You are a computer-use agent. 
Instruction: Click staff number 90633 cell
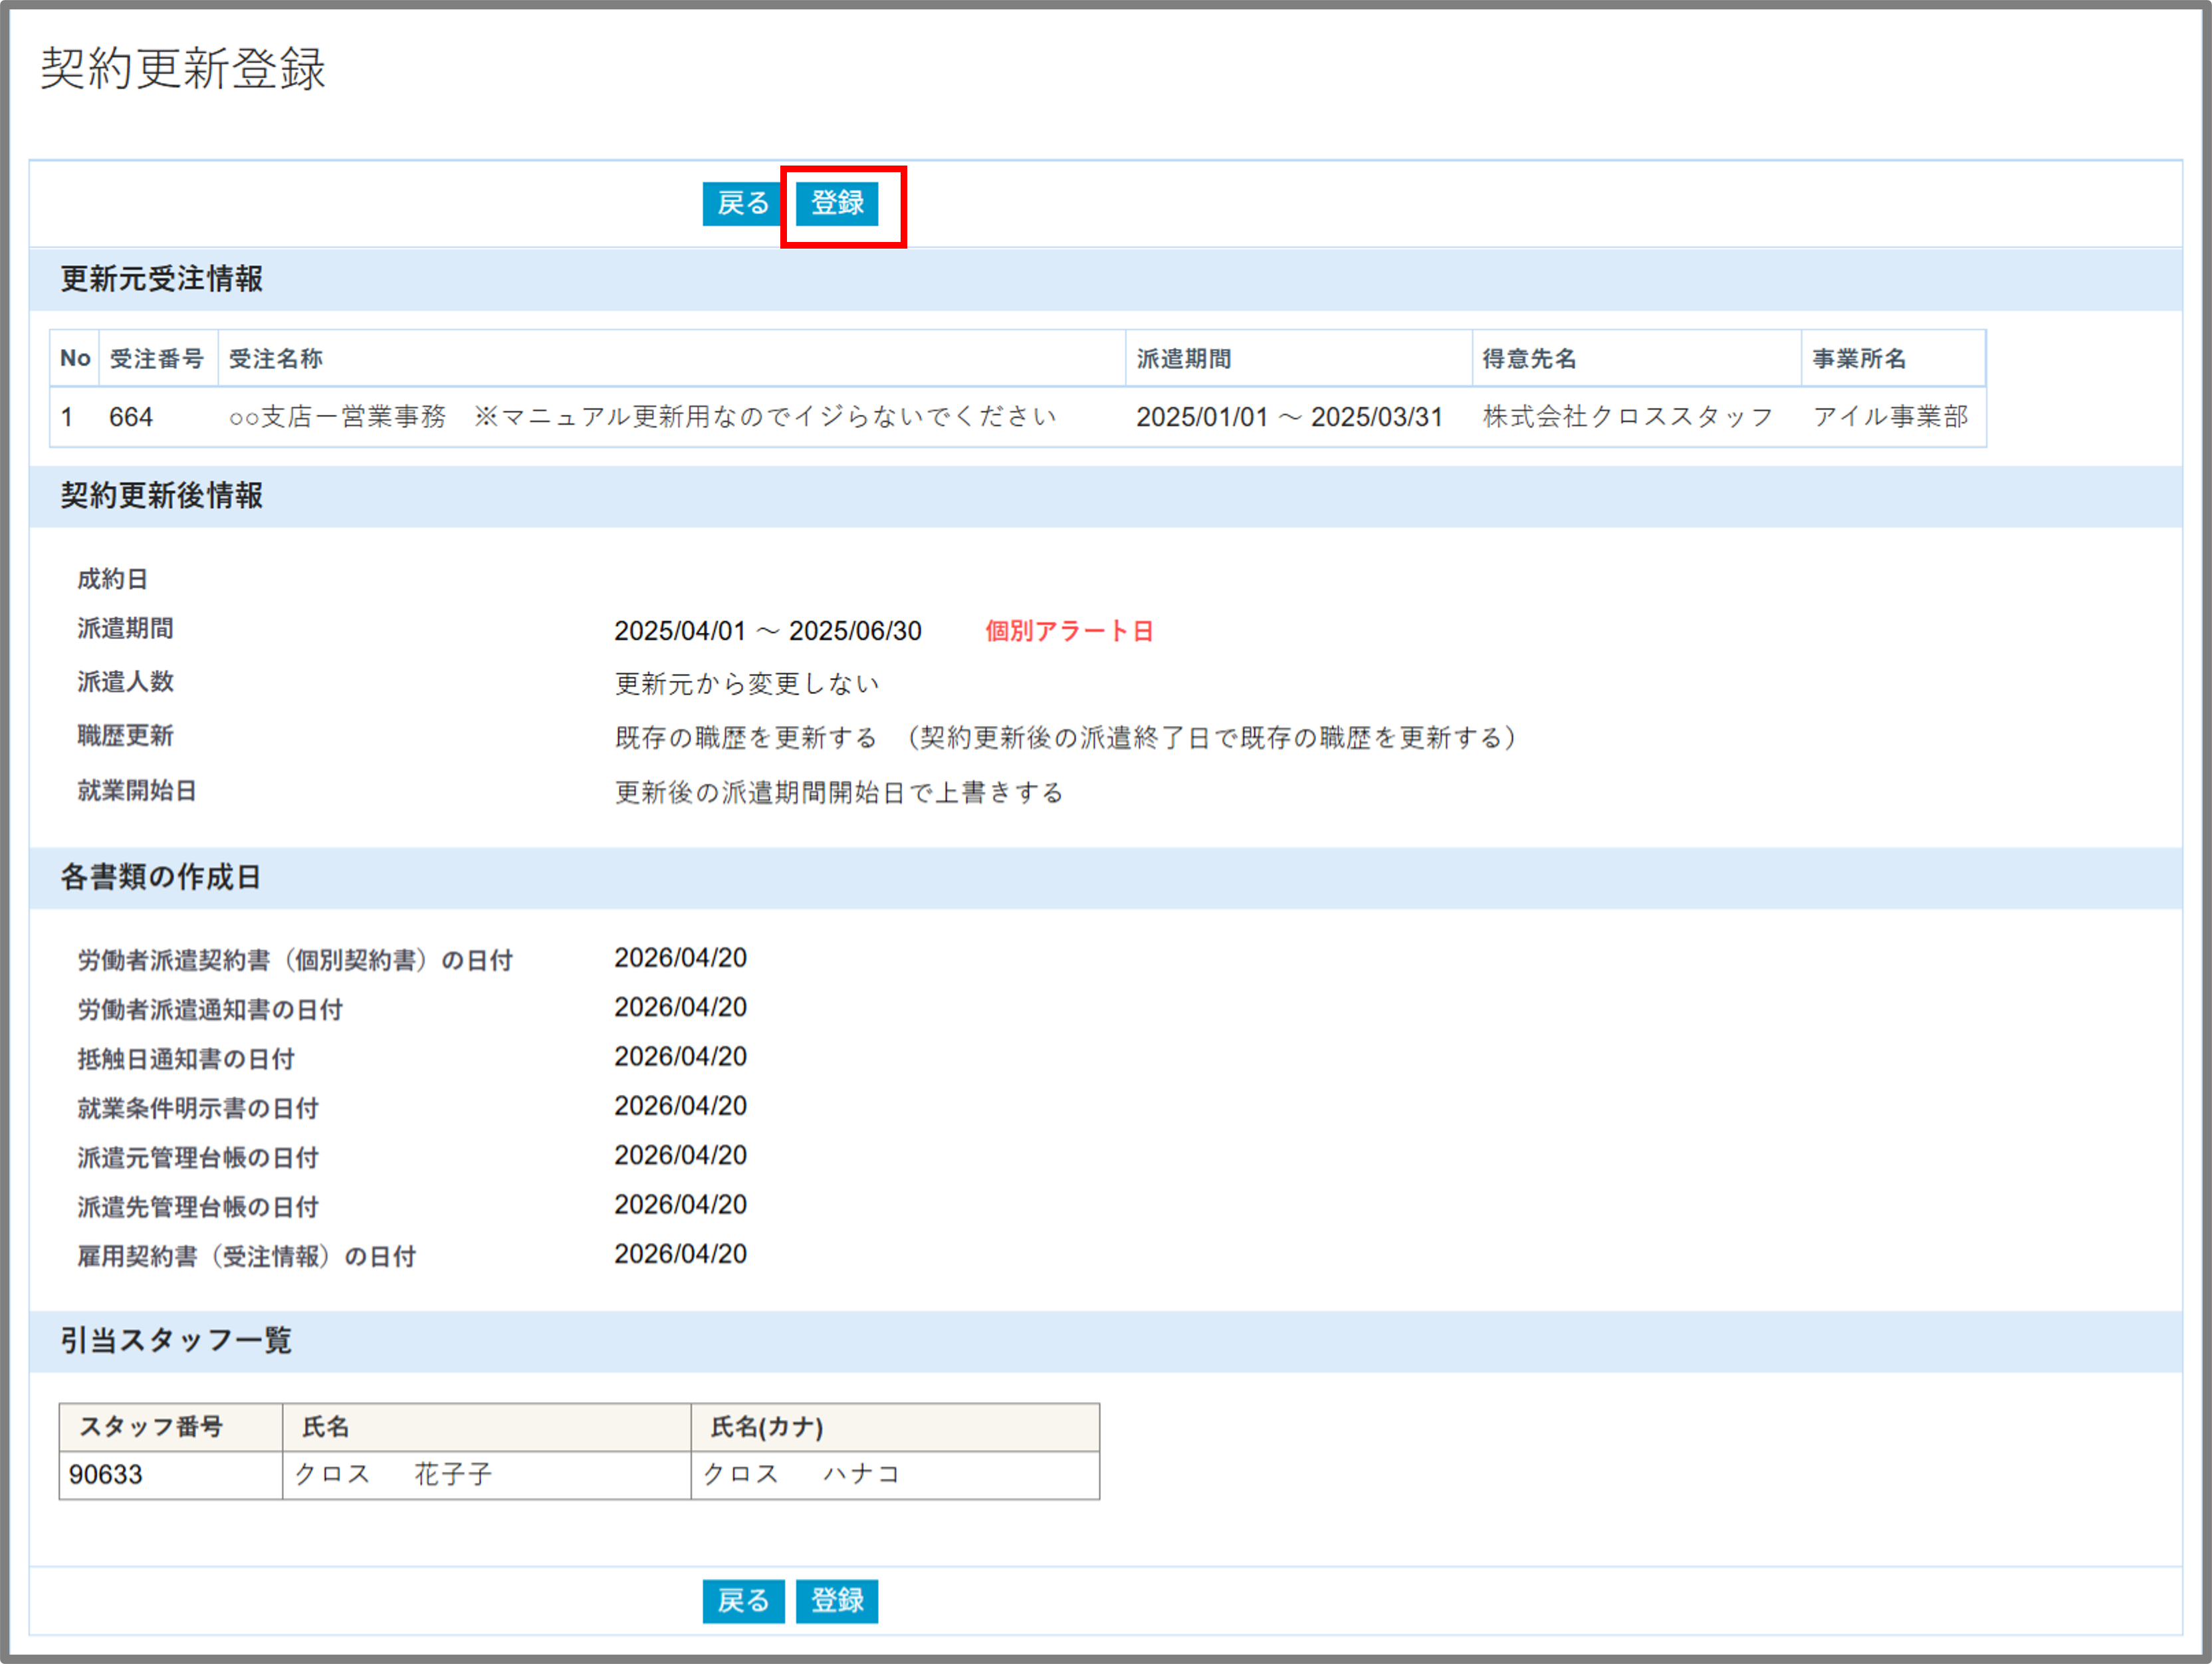(171, 1475)
